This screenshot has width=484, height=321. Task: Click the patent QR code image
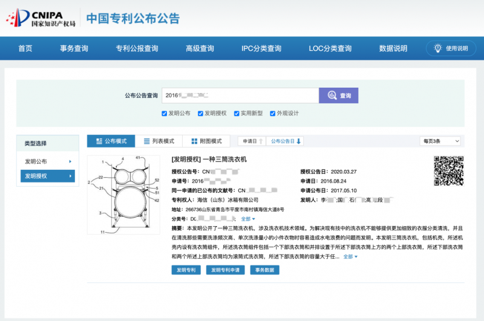point(448,171)
